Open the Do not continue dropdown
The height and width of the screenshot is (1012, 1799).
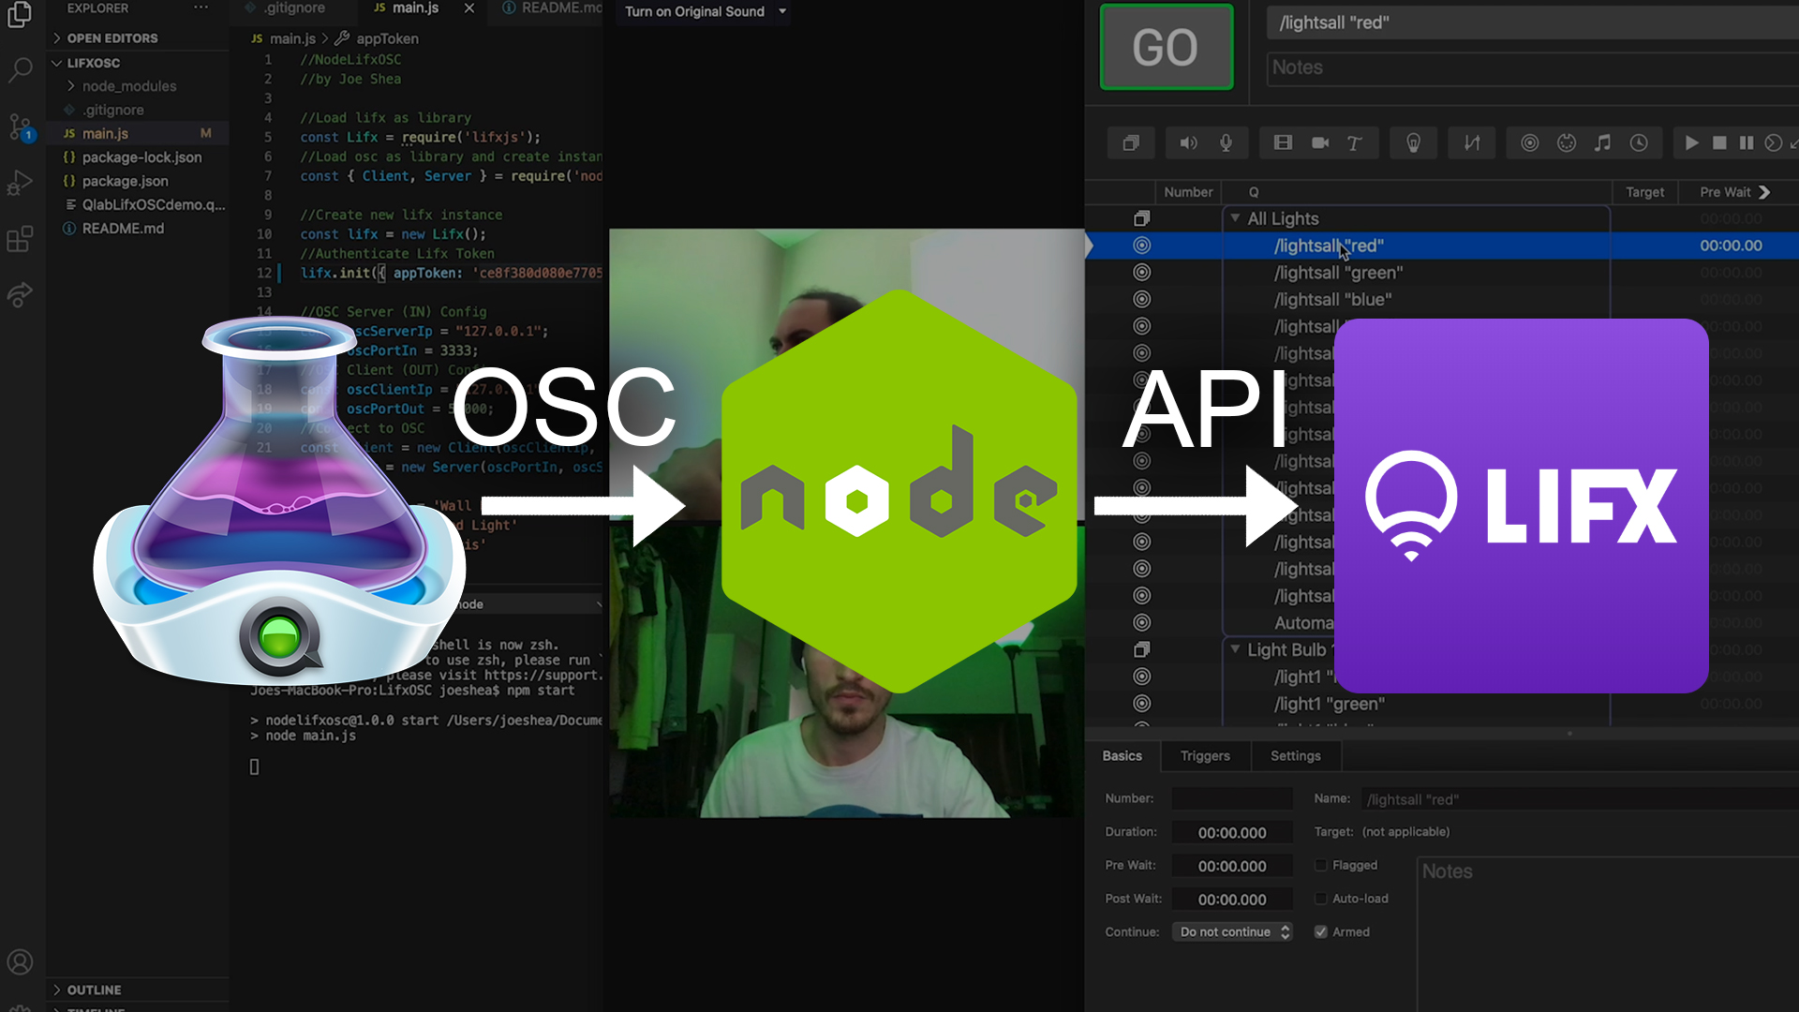(x=1232, y=931)
